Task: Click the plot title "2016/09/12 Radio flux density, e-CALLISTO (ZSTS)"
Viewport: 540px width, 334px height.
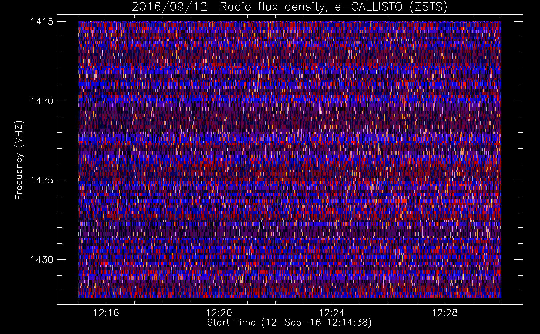Action: [289, 7]
